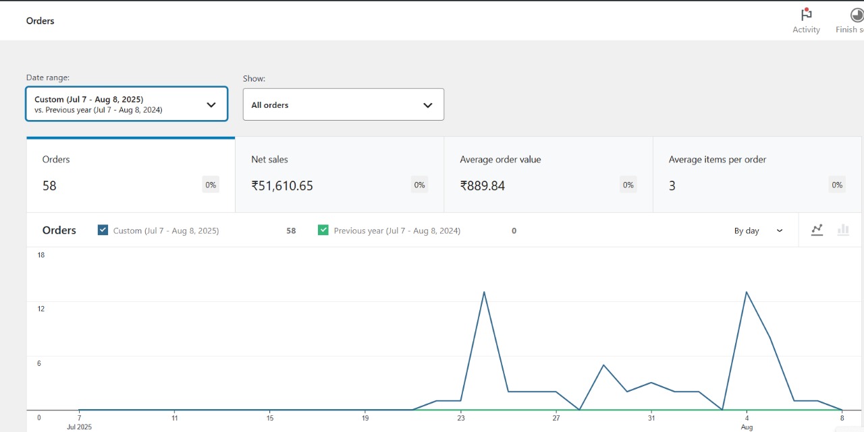
Task: Expand the By day interval dropdown
Action: point(759,230)
